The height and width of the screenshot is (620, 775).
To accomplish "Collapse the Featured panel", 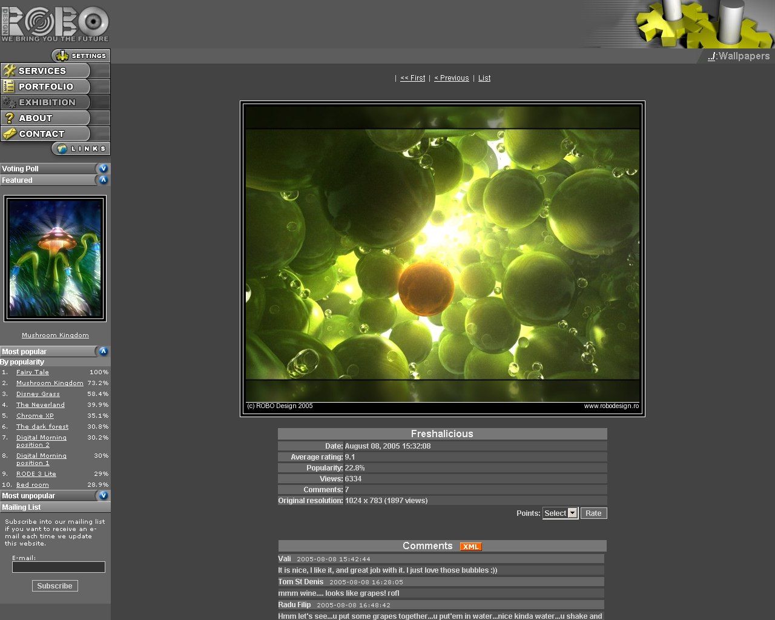I will tap(103, 180).
